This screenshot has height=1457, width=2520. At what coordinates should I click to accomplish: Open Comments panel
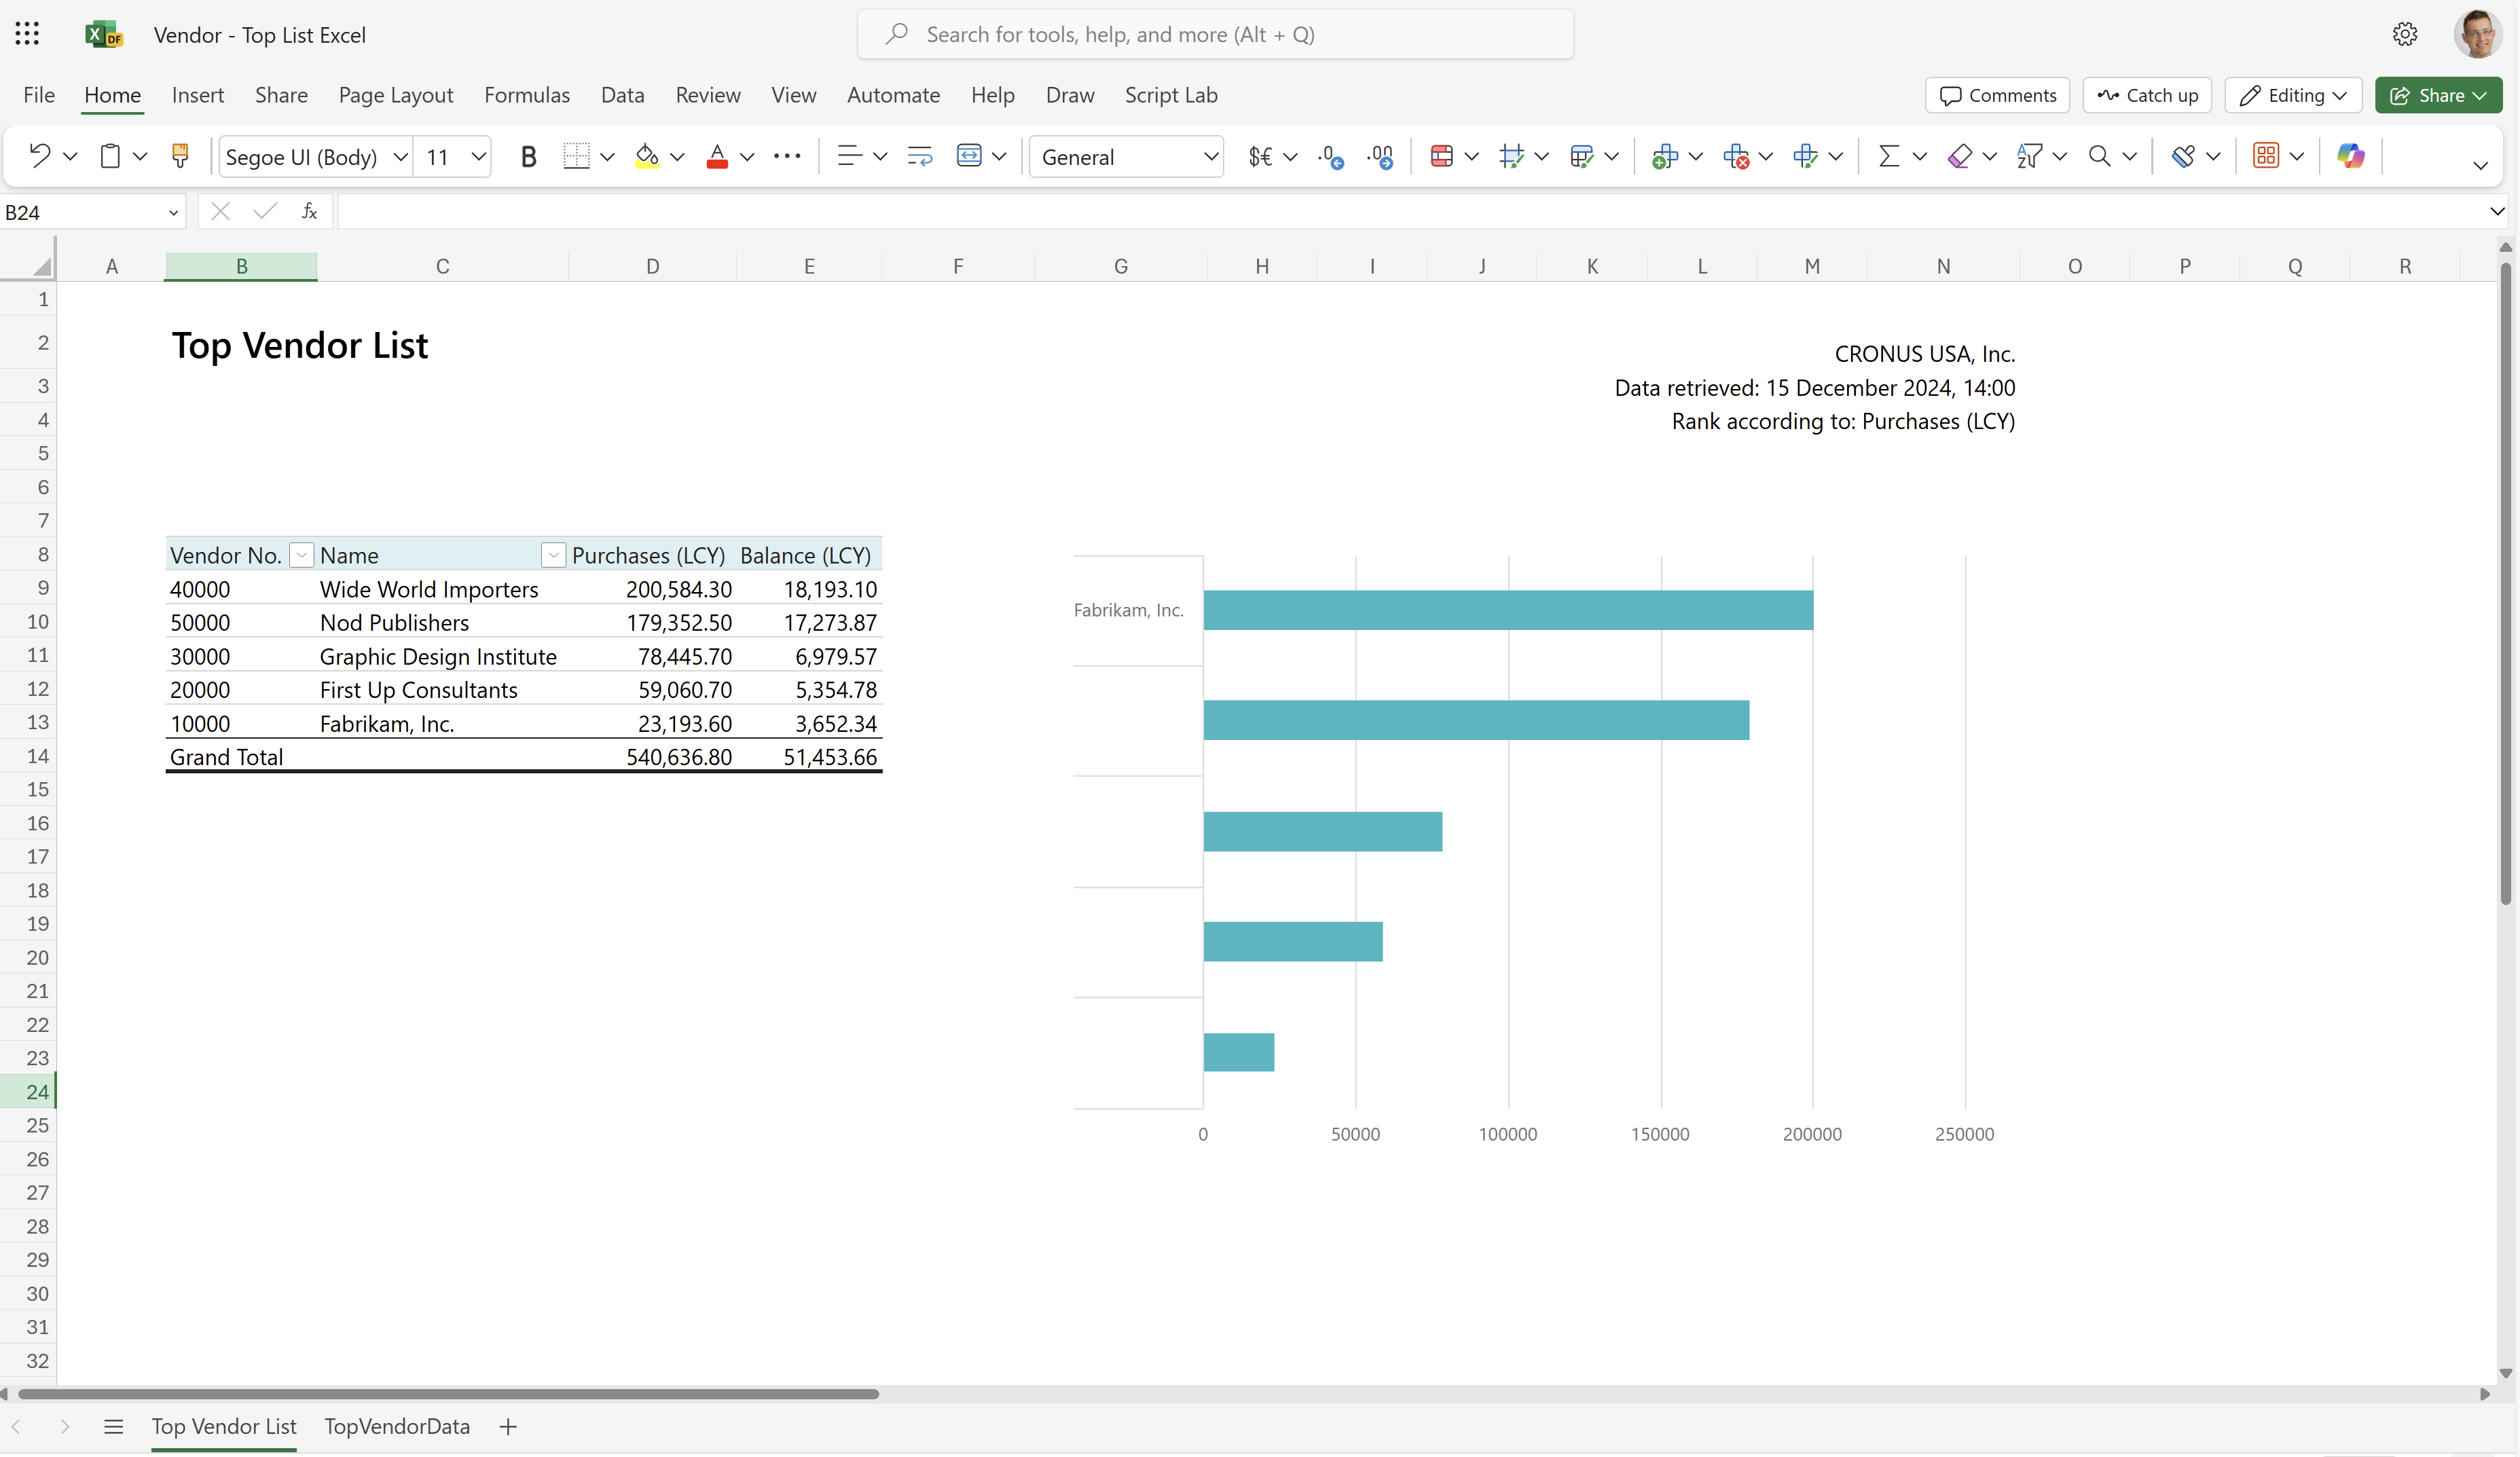(x=1998, y=94)
